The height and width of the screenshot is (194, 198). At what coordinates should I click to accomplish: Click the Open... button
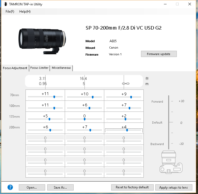32,188
